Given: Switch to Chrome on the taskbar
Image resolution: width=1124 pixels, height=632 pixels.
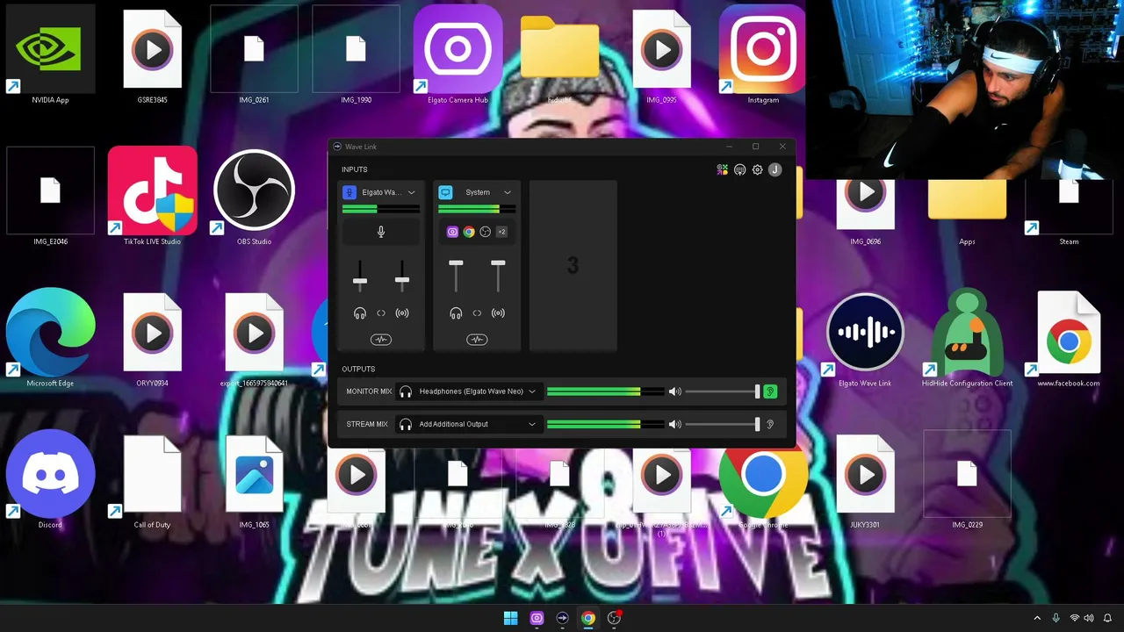Looking at the screenshot, I should (588, 618).
